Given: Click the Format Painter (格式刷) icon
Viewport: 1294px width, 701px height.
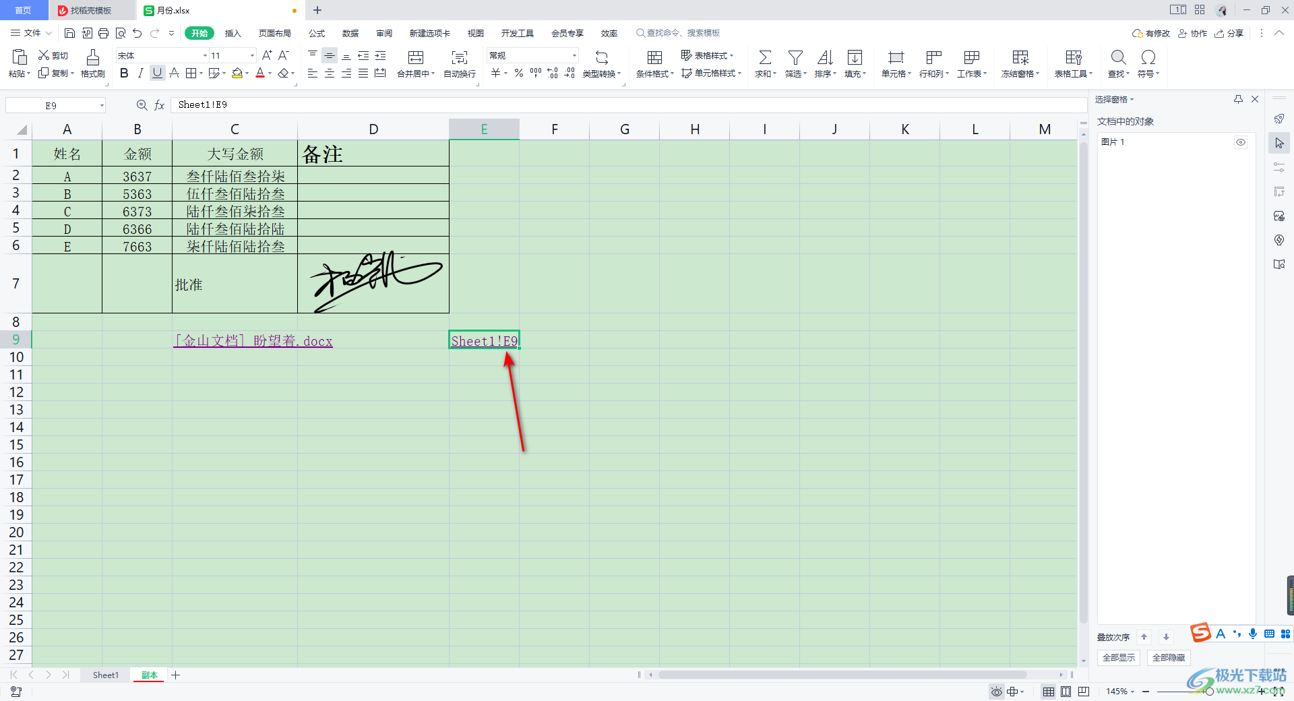Looking at the screenshot, I should (x=93, y=57).
